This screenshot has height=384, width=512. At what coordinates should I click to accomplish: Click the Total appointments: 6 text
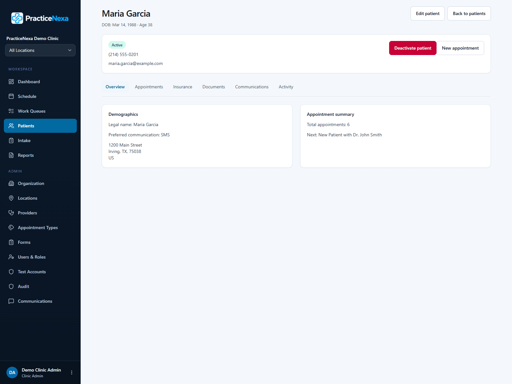328,124
